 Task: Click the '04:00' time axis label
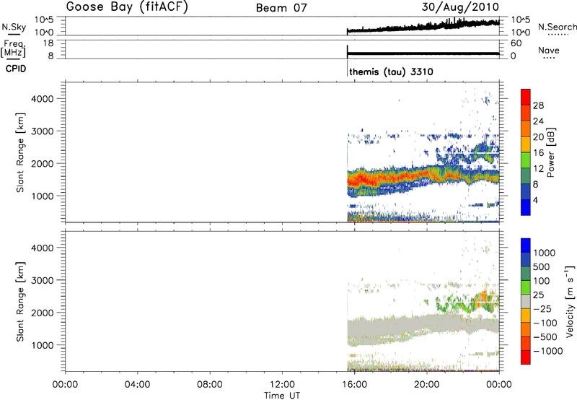(x=138, y=385)
